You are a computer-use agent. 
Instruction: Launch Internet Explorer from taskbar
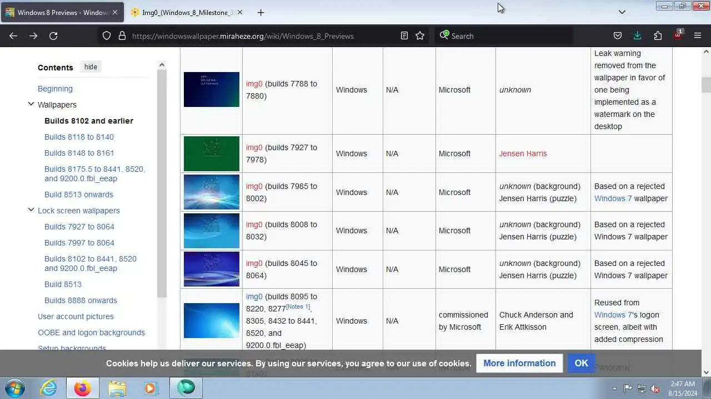tap(49, 388)
